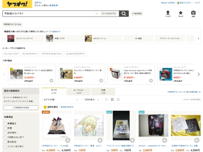This screenshot has width=203, height=152.
Task: Click the camera listing icon
Action: tap(193, 14)
